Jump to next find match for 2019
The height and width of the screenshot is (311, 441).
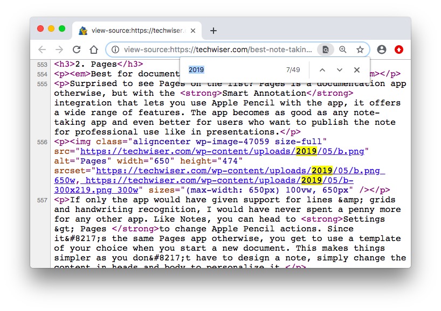(340, 70)
